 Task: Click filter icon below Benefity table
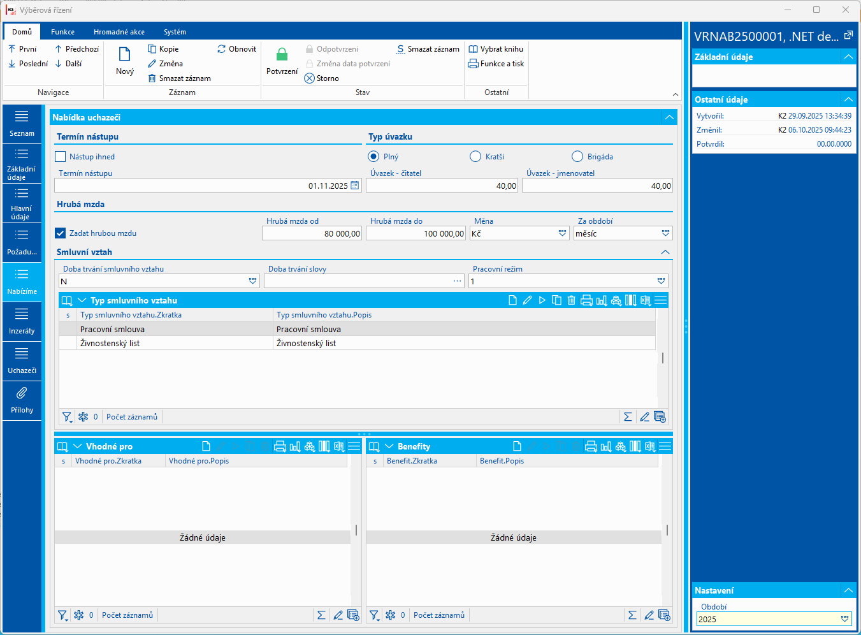point(374,615)
